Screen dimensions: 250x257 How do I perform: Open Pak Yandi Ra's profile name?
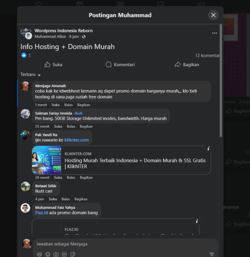tap(46, 135)
